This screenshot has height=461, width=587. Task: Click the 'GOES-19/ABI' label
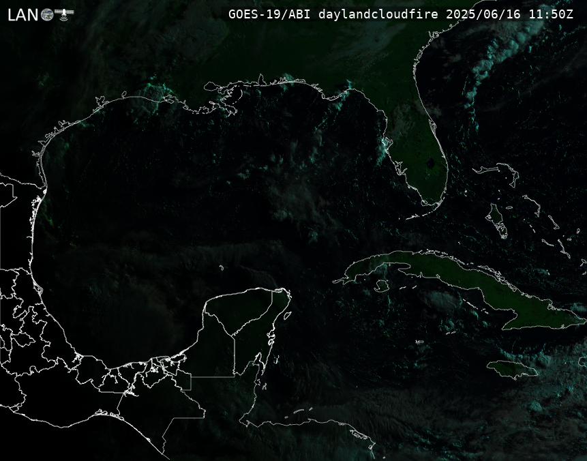point(269,14)
